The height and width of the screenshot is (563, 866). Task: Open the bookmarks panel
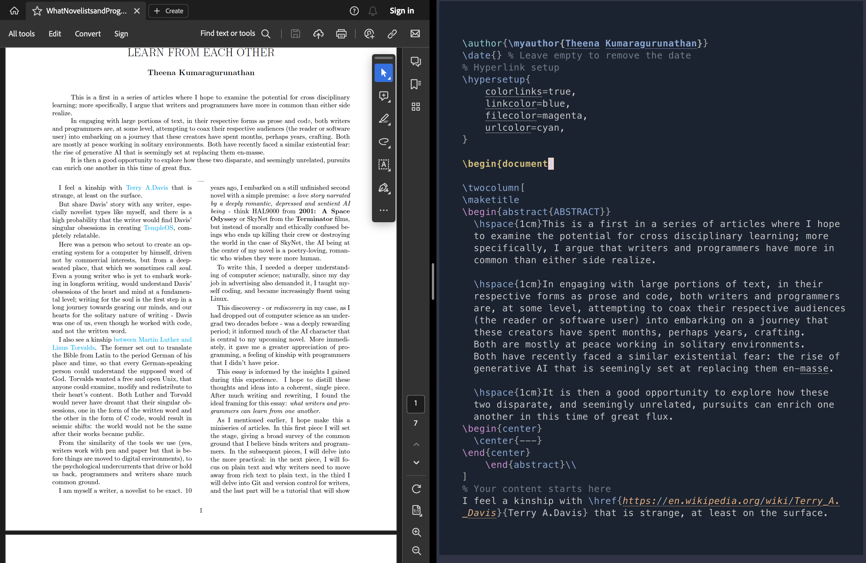[x=416, y=84]
